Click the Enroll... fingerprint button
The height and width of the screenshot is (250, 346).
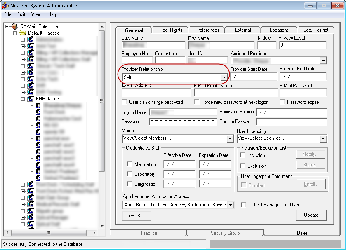pos(311,184)
